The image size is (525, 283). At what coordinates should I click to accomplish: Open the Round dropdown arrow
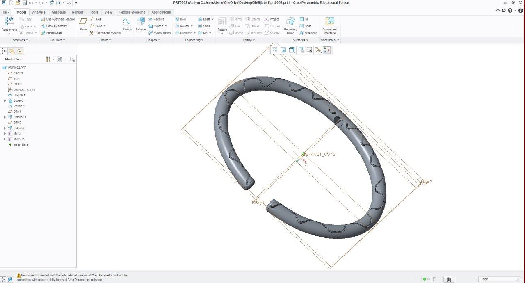point(192,26)
